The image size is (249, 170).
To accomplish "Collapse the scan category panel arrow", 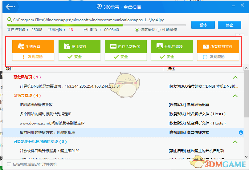I will tap(240, 34).
